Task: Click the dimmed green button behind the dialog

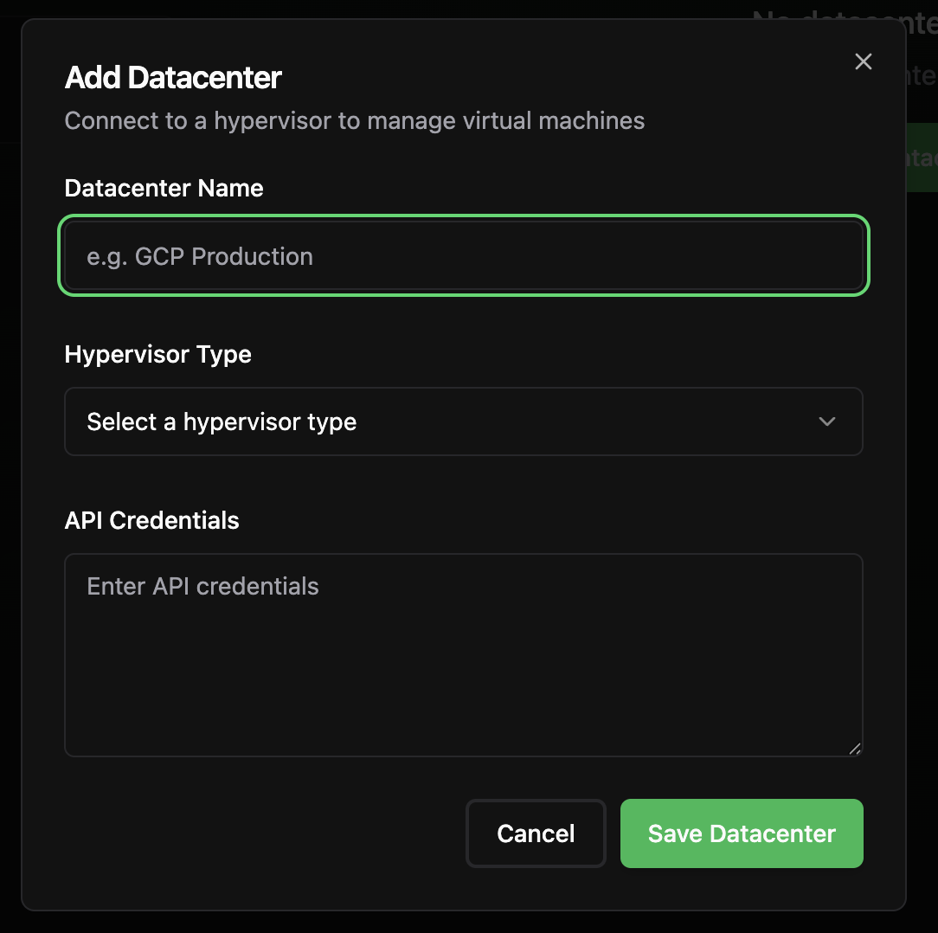Action: coord(922,158)
